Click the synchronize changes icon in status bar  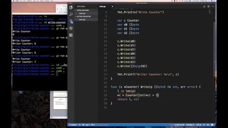click(80, 125)
